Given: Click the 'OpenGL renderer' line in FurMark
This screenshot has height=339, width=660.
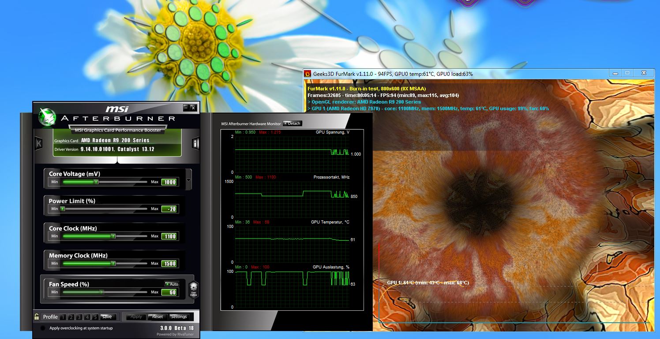Looking at the screenshot, I should [364, 102].
